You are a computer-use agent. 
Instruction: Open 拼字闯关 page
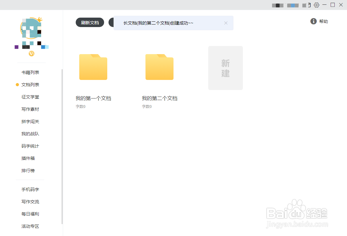[30, 121]
